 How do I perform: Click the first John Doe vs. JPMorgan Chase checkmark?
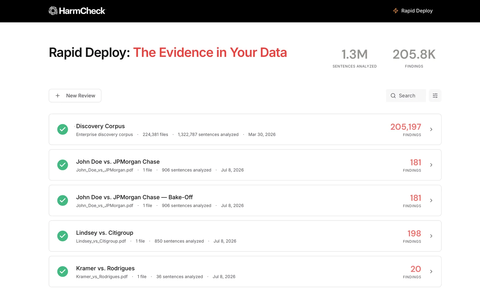(63, 165)
